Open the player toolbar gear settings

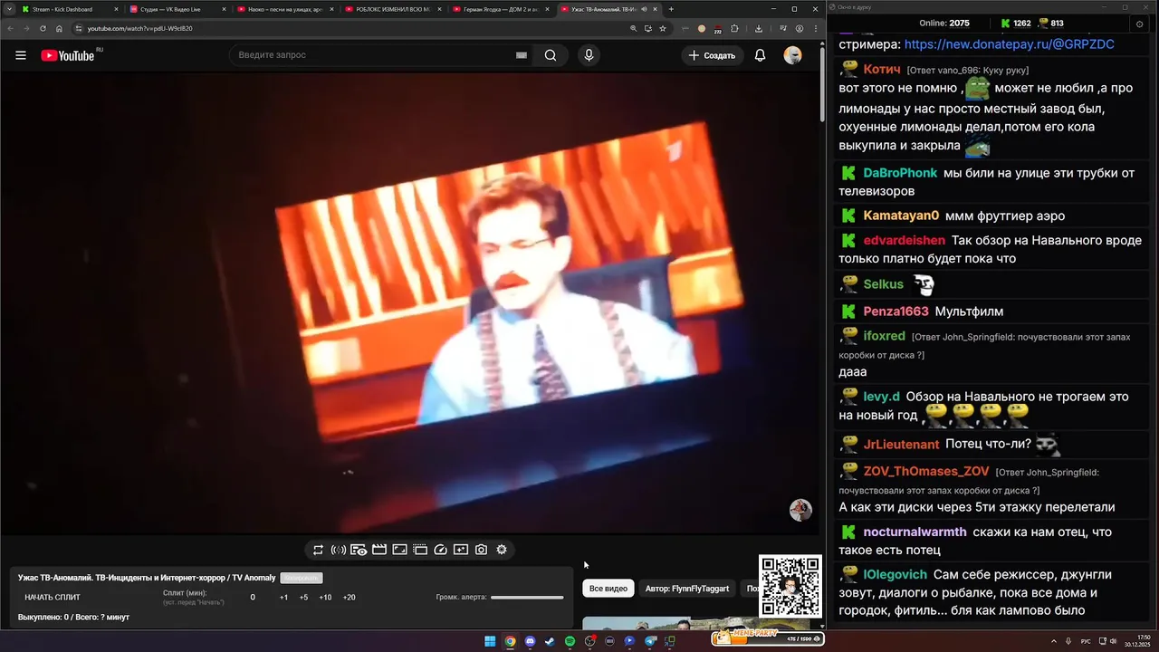pyautogui.click(x=502, y=550)
